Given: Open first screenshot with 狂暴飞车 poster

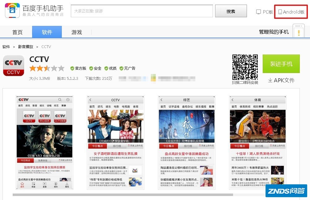Looking at the screenshot, I should pyautogui.click(x=45, y=143).
